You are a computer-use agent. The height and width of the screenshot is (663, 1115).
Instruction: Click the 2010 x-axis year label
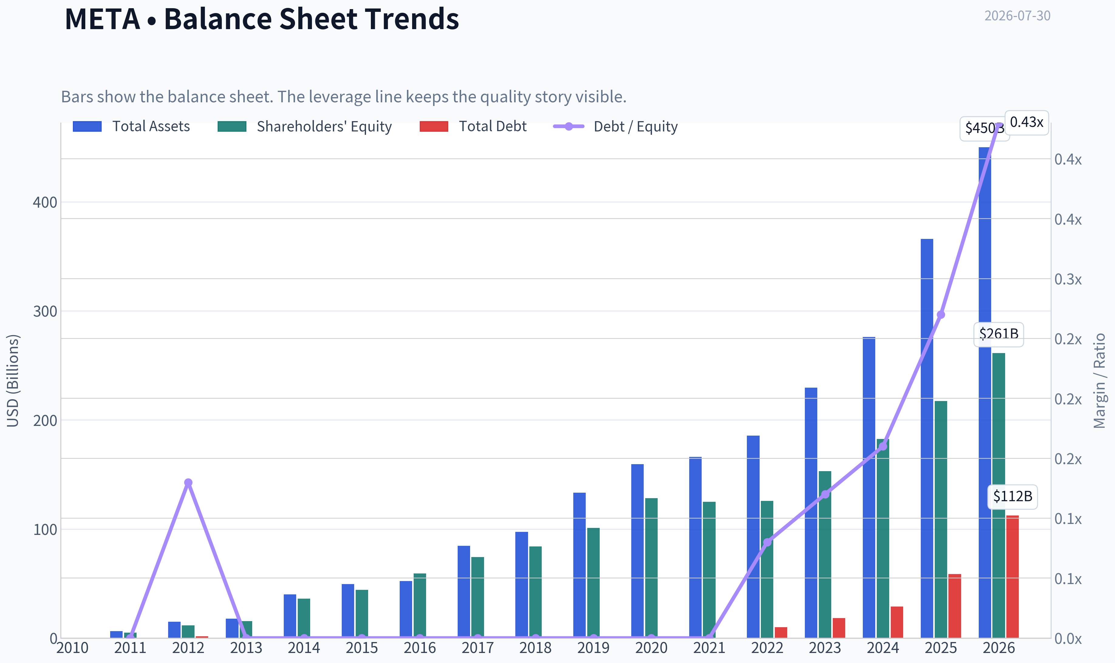tap(72, 648)
